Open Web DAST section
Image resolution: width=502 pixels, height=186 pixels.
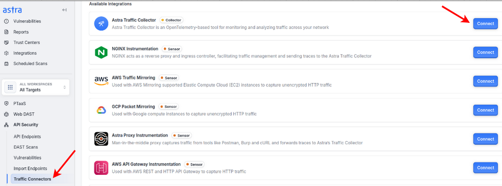[23, 114]
